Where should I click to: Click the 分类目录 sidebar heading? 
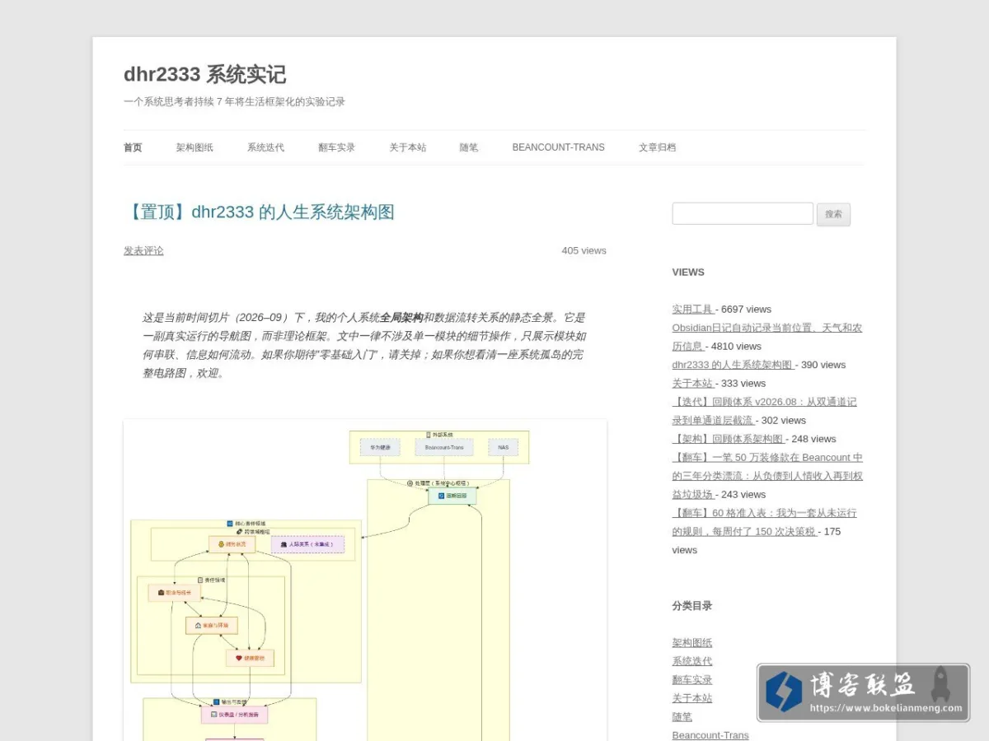click(x=692, y=606)
